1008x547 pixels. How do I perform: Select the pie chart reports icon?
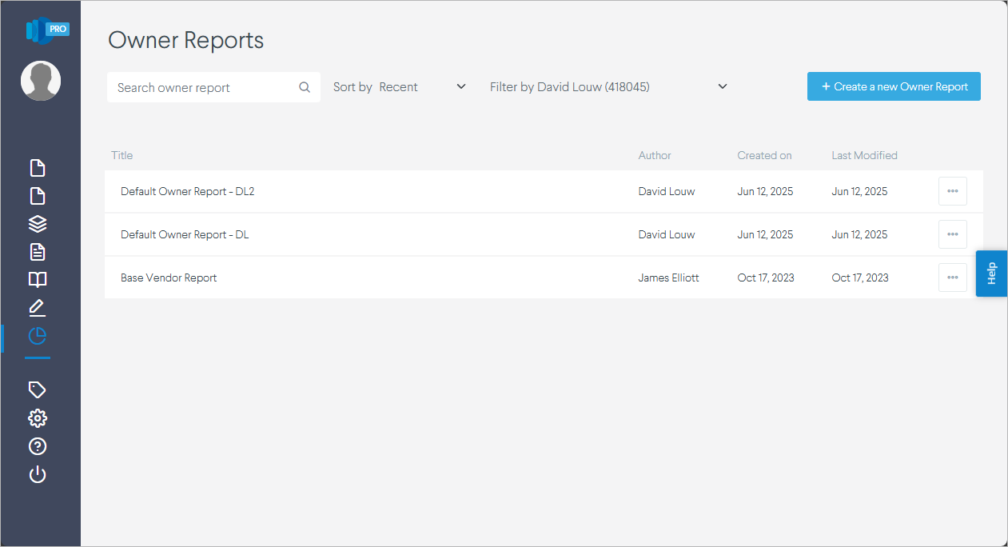click(38, 336)
